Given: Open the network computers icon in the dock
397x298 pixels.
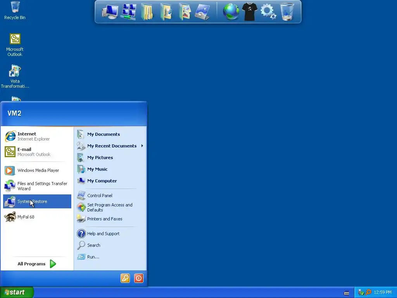Looking at the screenshot, I should 129,12.
